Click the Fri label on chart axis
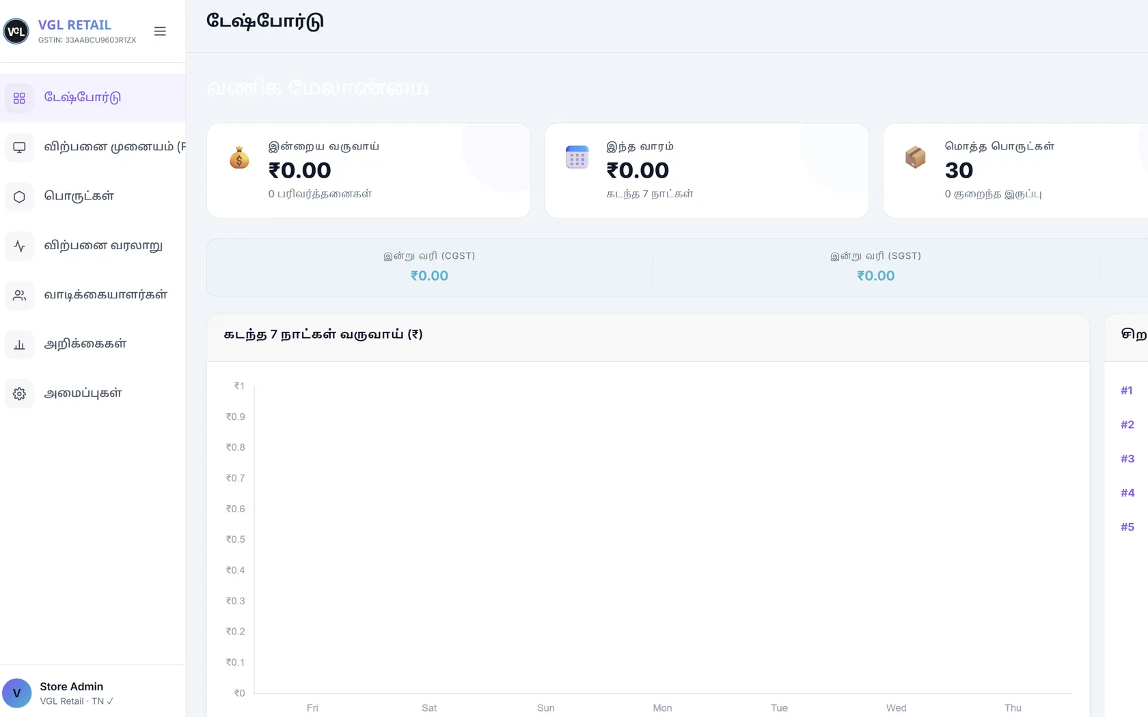 coord(312,708)
